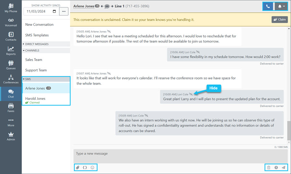Open Voicemail section
This screenshot has width=291, height=174.
pos(11,22)
